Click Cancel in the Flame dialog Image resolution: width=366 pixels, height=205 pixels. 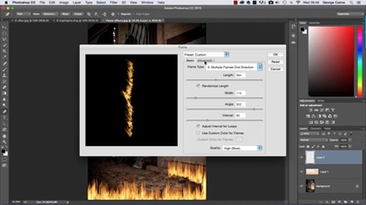coord(276,69)
